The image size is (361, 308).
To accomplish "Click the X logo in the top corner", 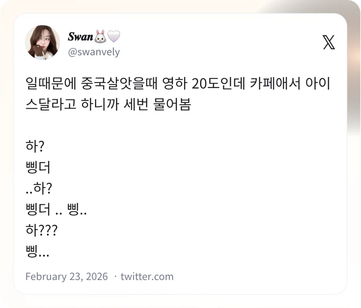I will coord(329,42).
